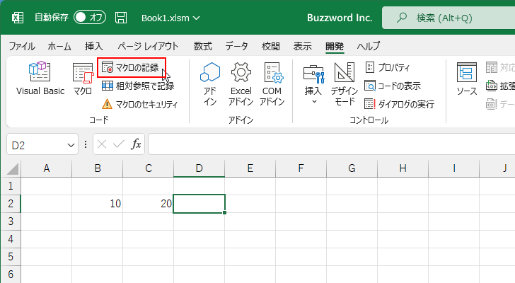Click the active cell D2

[x=199, y=204]
